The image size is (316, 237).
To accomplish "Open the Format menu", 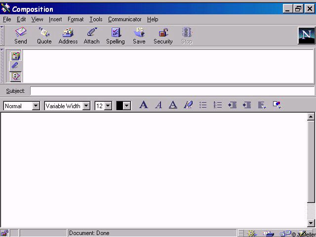I will [x=76, y=19].
